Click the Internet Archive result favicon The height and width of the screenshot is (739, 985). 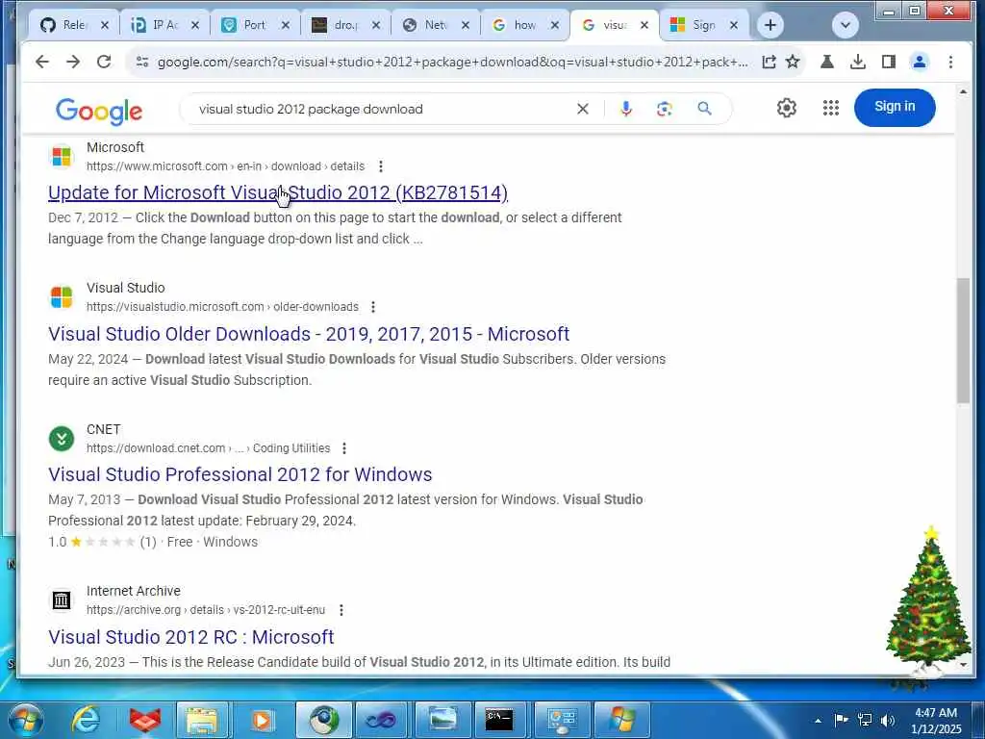coord(61,600)
